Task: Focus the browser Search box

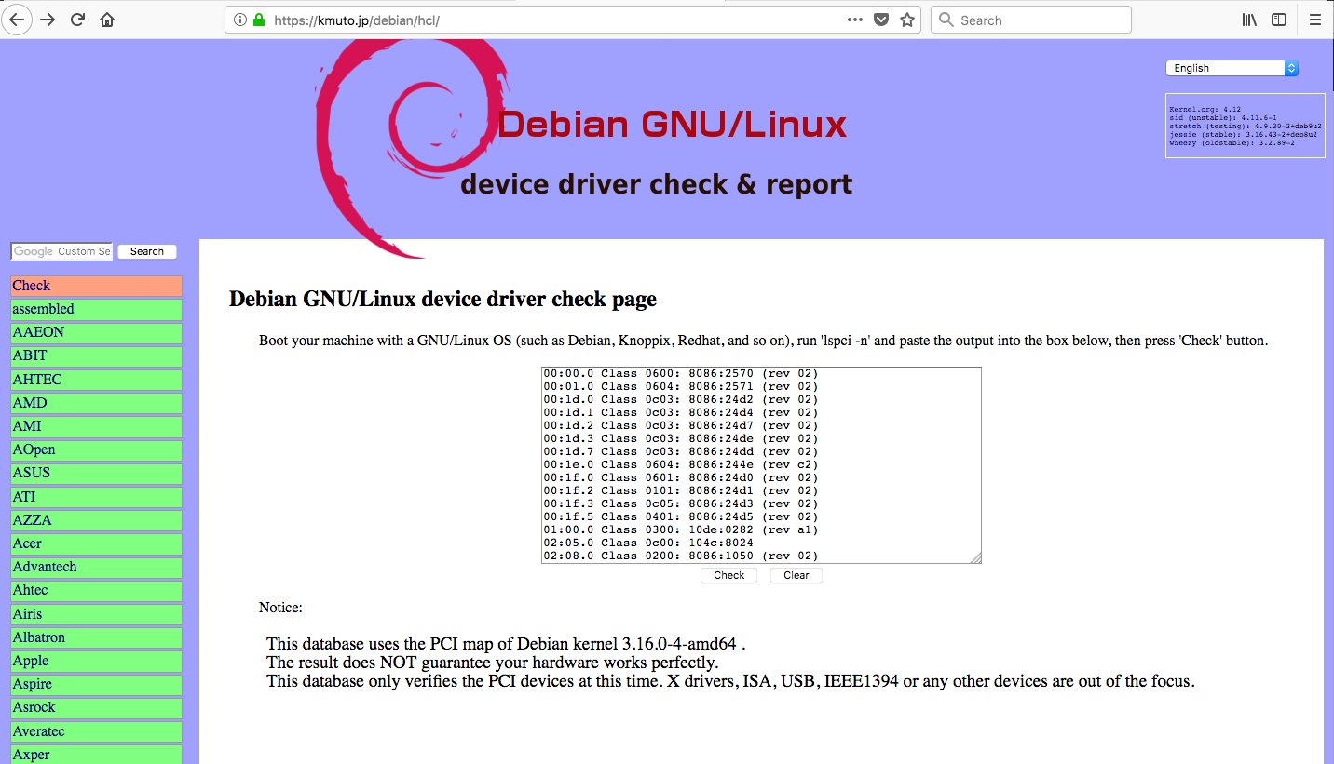Action: (x=1031, y=20)
